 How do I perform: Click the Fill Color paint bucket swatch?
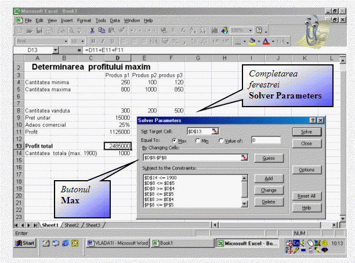[252, 41]
